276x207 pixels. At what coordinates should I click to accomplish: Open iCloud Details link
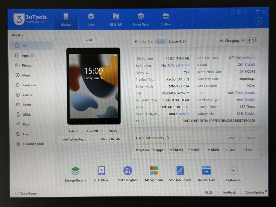pyautogui.click(x=250, y=64)
